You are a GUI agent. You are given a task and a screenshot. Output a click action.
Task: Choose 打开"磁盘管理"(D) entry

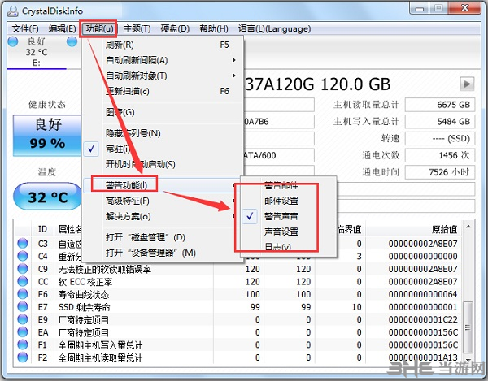[x=162, y=238]
